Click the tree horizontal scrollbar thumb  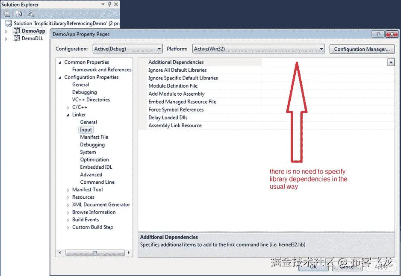(x=95, y=253)
